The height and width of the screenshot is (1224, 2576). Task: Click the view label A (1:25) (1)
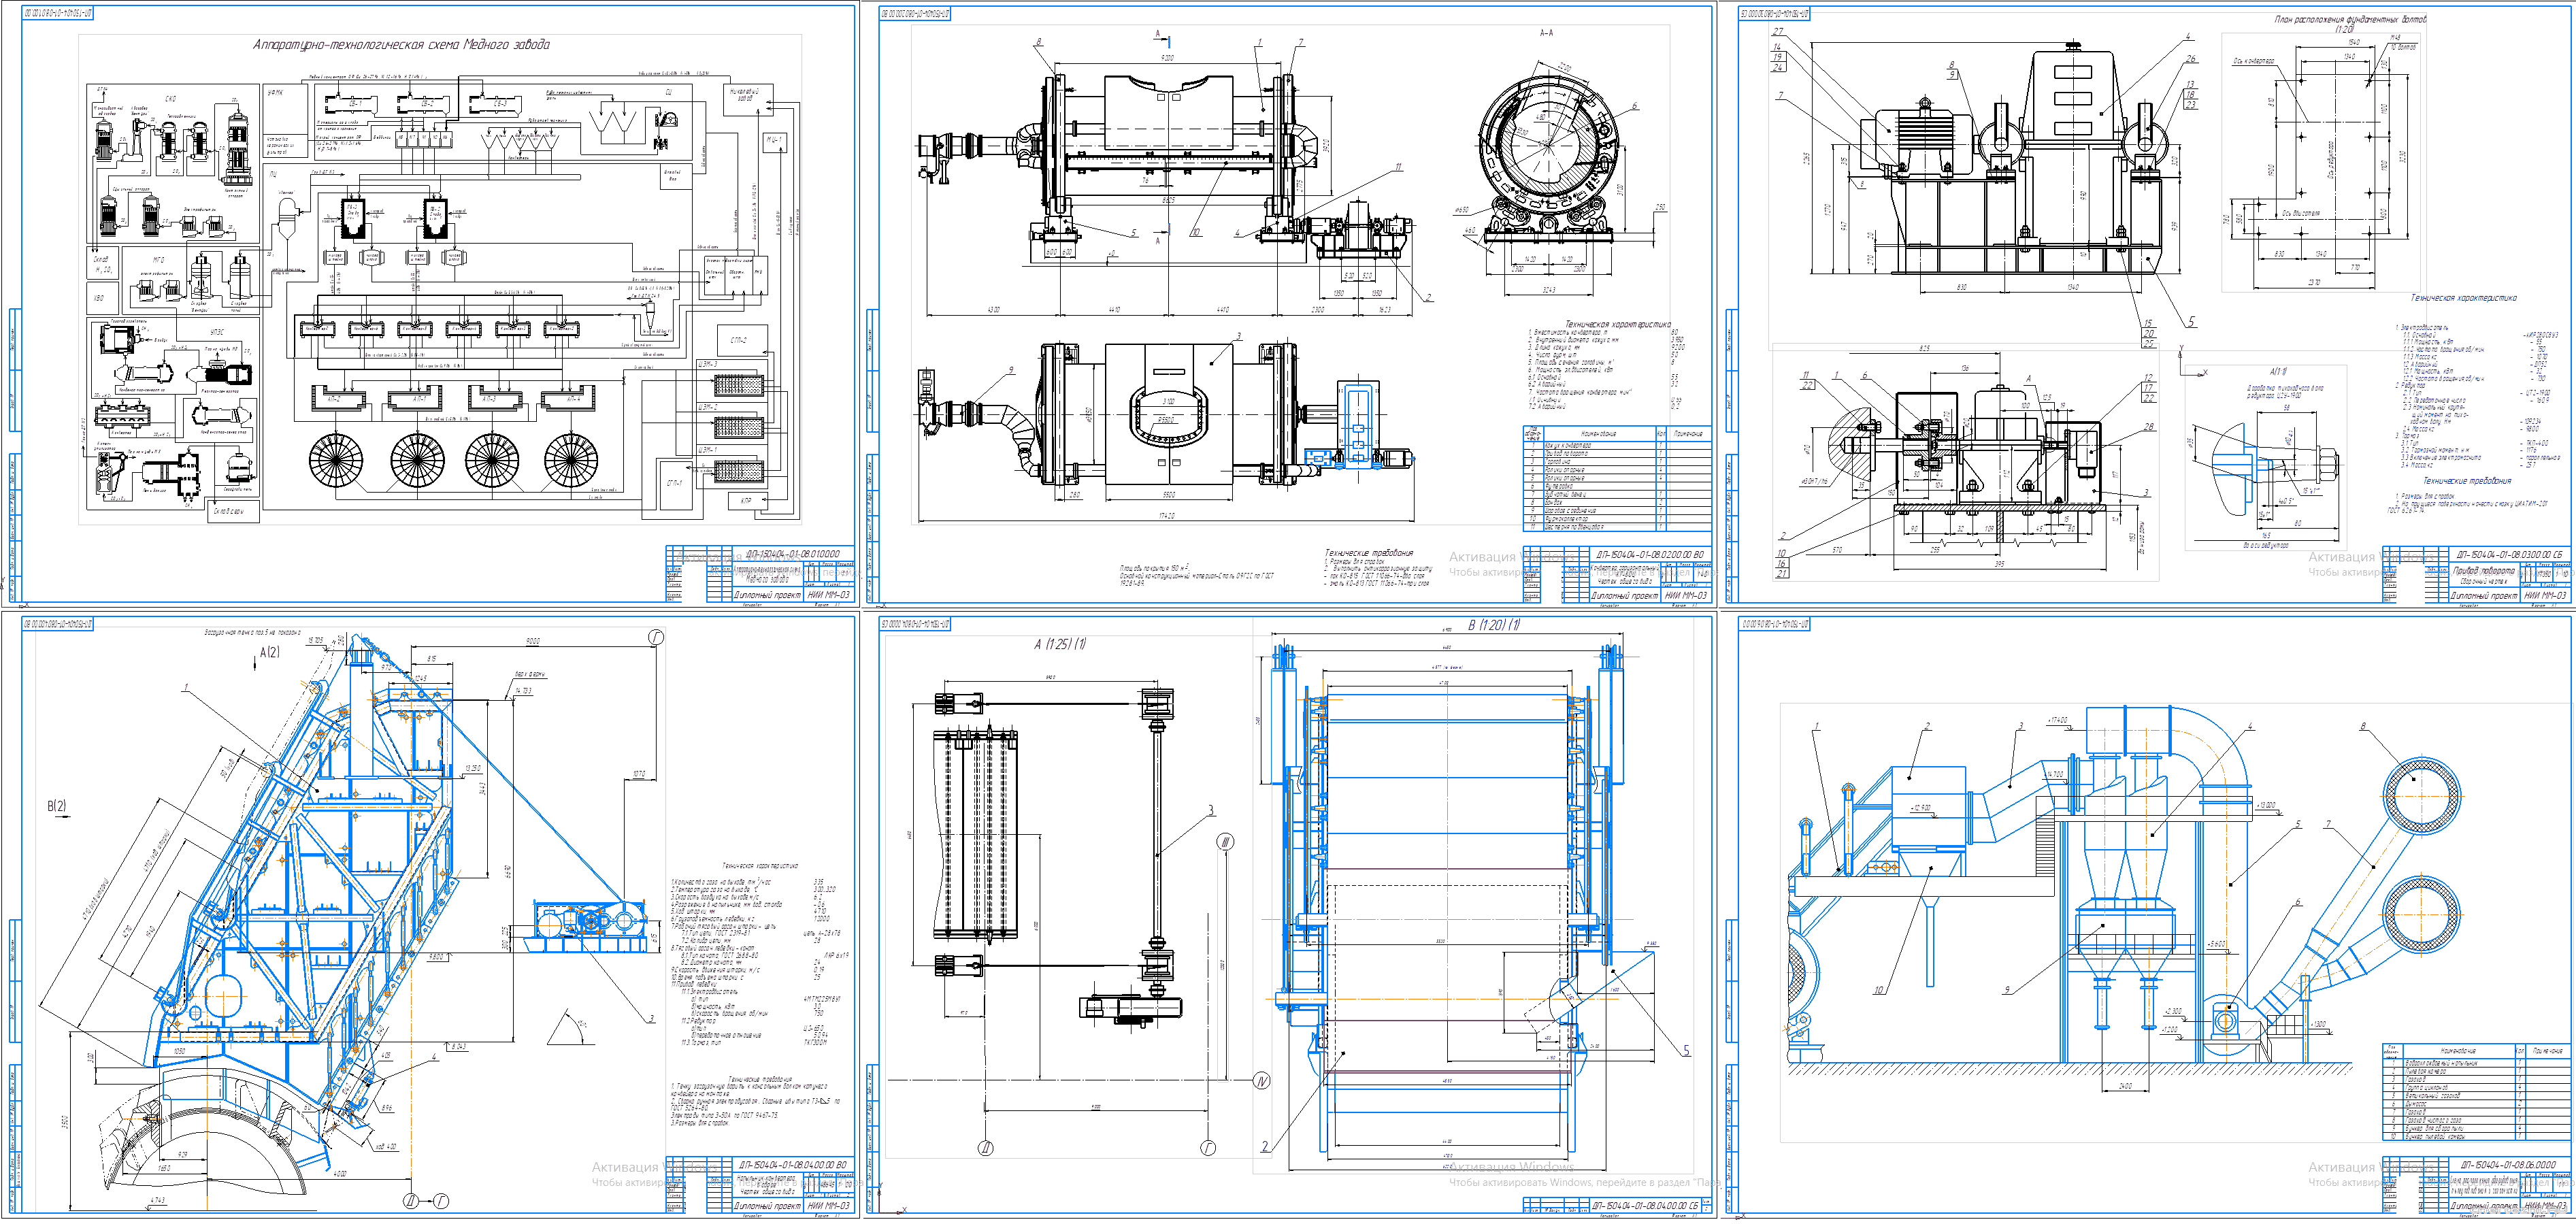(1060, 644)
